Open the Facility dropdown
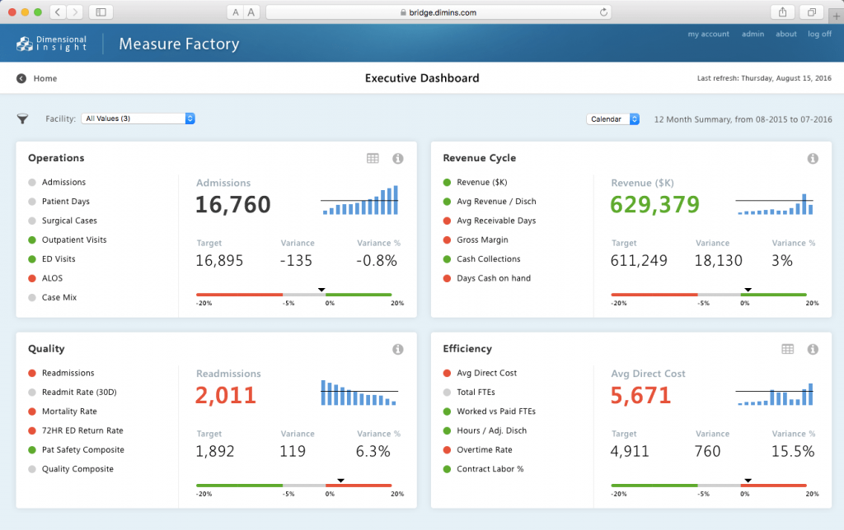844x530 pixels. coord(138,119)
